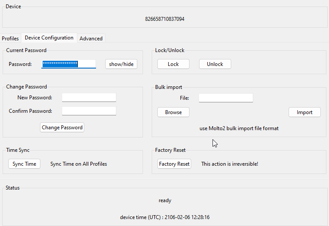329x226 pixels.
Task: Focus the Confirm Password field
Action: click(89, 111)
